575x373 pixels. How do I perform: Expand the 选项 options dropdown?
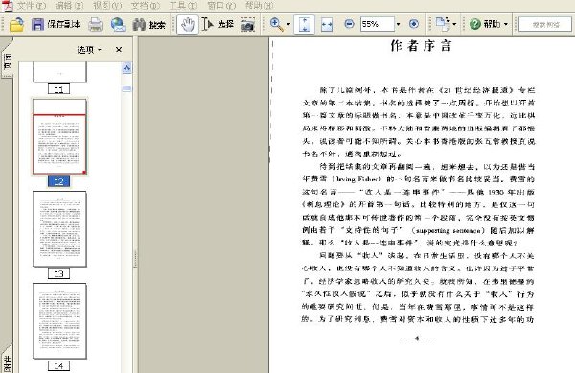pyautogui.click(x=89, y=50)
